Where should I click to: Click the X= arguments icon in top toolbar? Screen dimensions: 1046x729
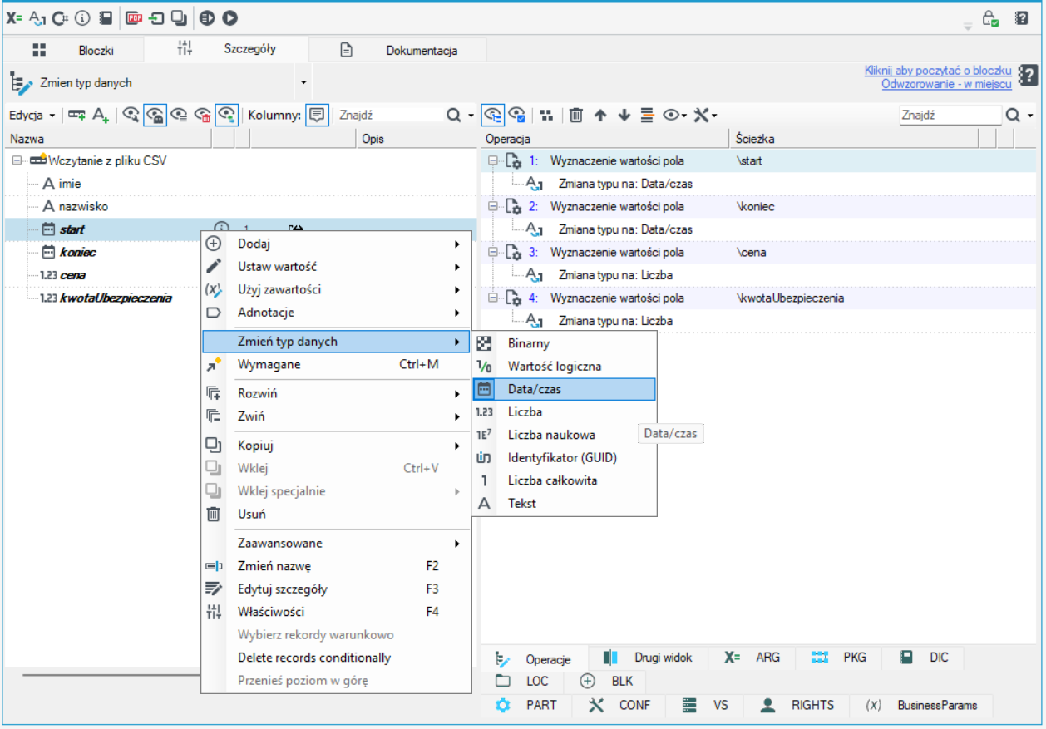pos(14,17)
